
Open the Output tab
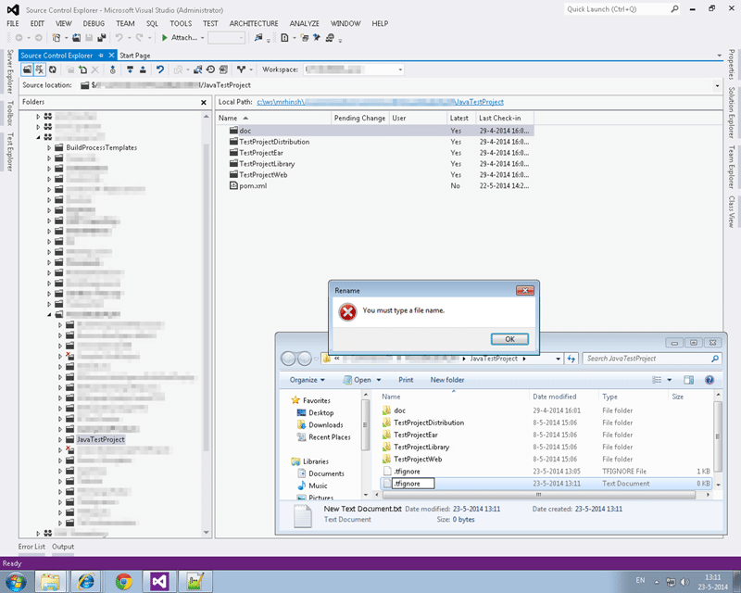(x=63, y=547)
